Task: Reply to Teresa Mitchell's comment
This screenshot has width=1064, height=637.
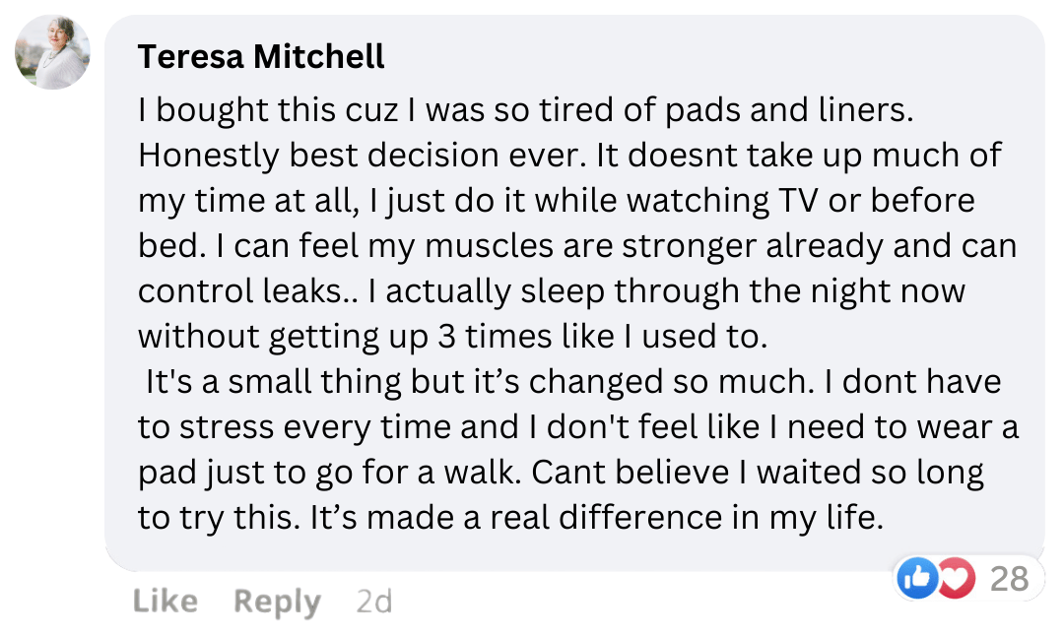Action: (x=277, y=601)
